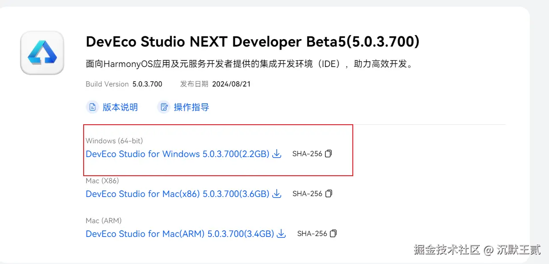Click the 操作指导 pencil icon

click(164, 107)
